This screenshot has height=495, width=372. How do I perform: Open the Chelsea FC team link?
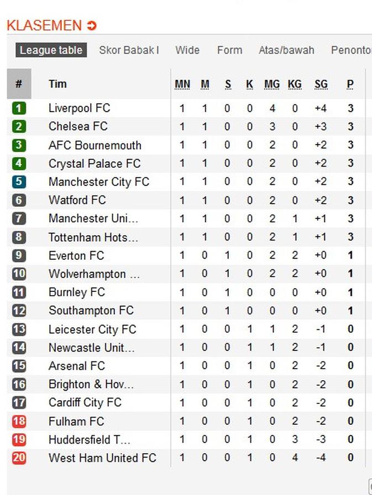pyautogui.click(x=78, y=126)
